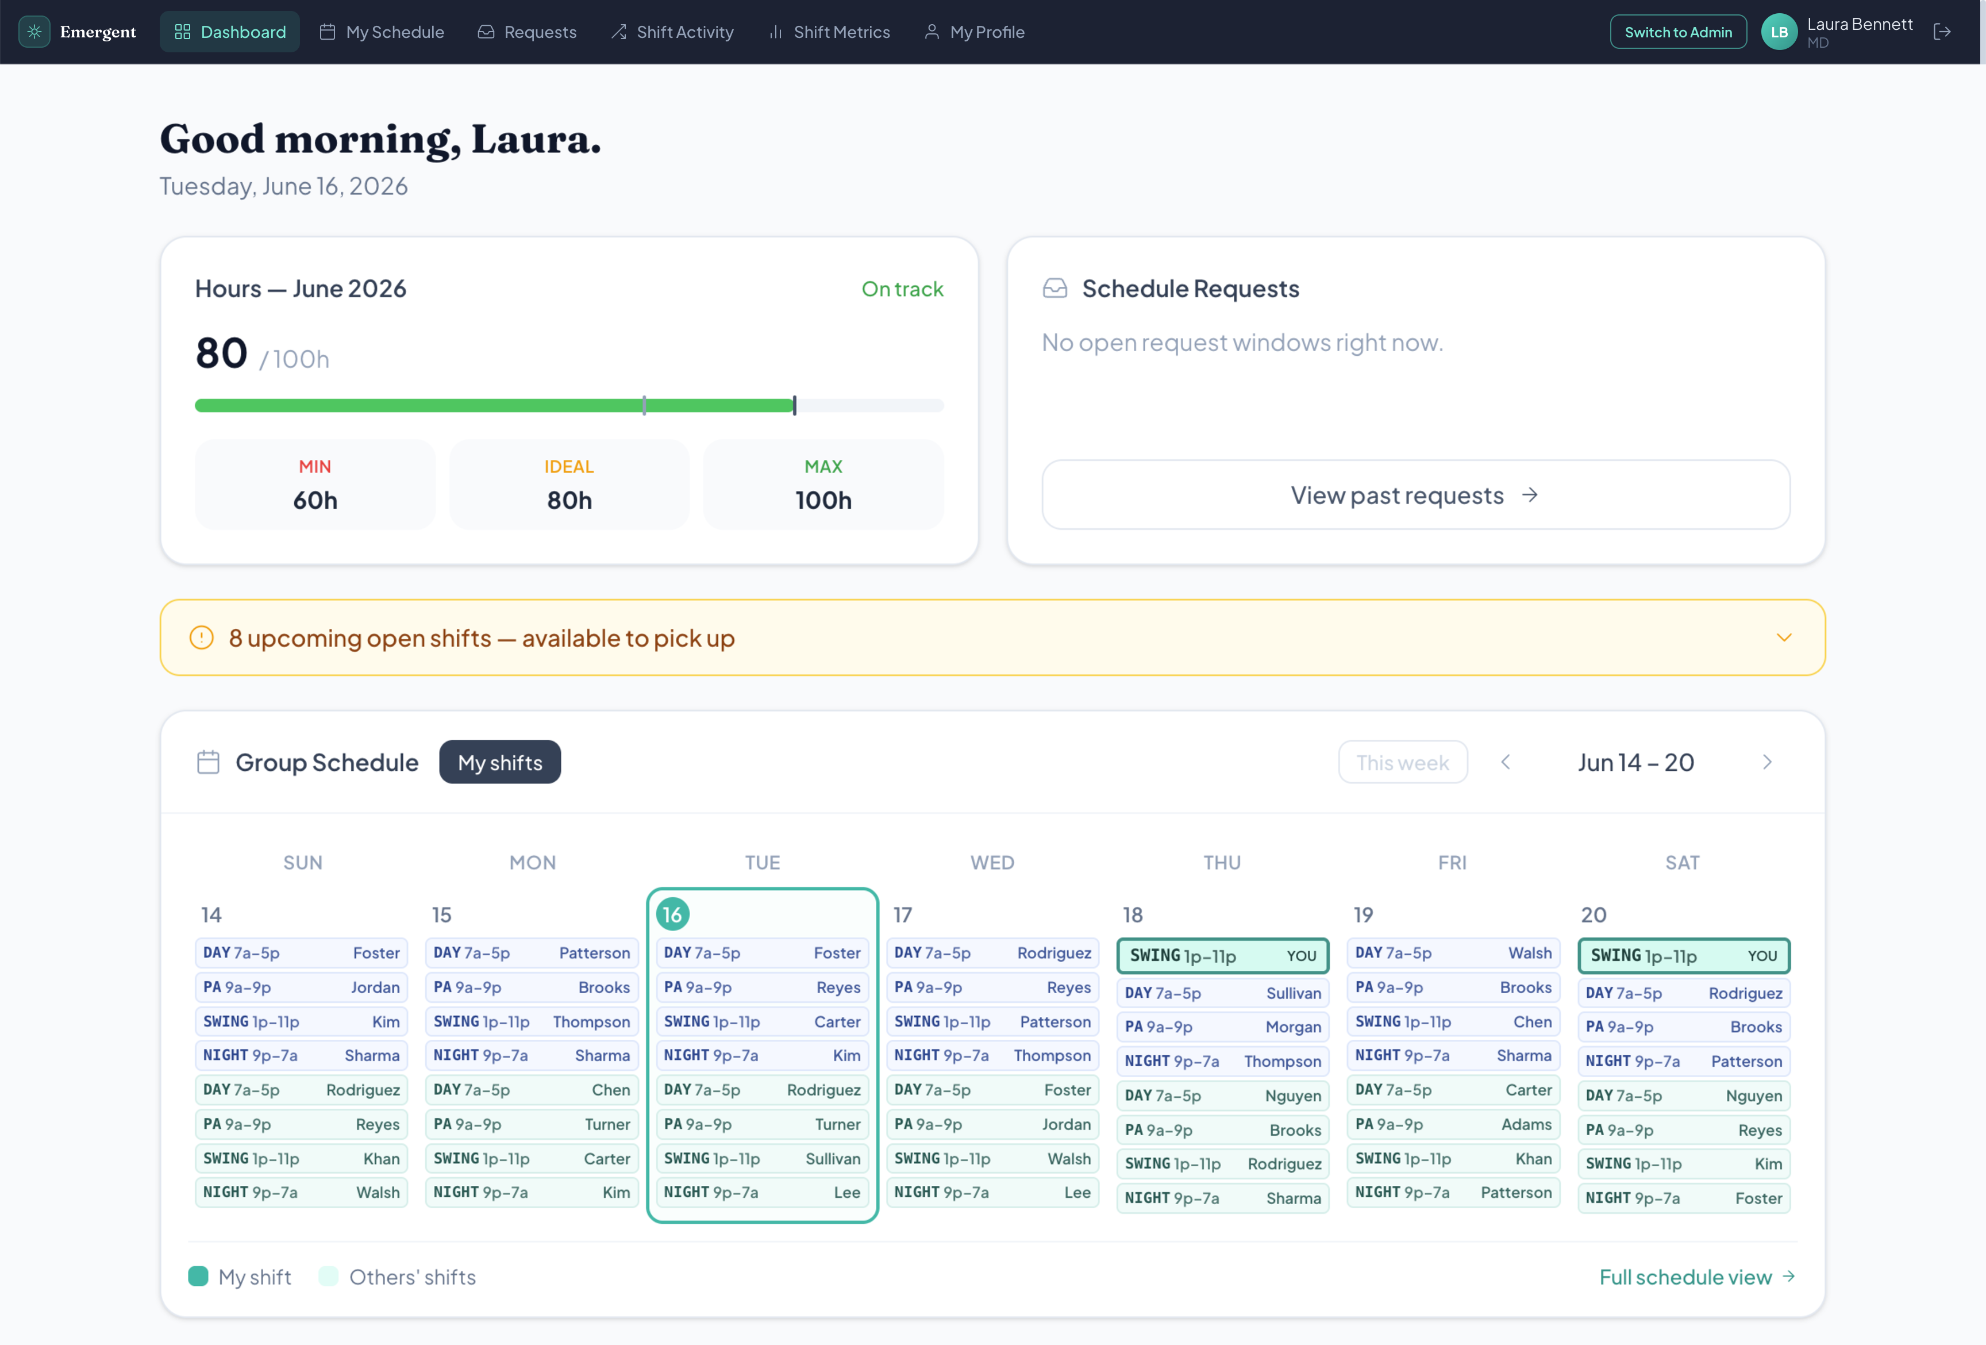Click the Emergent logo icon

[34, 32]
